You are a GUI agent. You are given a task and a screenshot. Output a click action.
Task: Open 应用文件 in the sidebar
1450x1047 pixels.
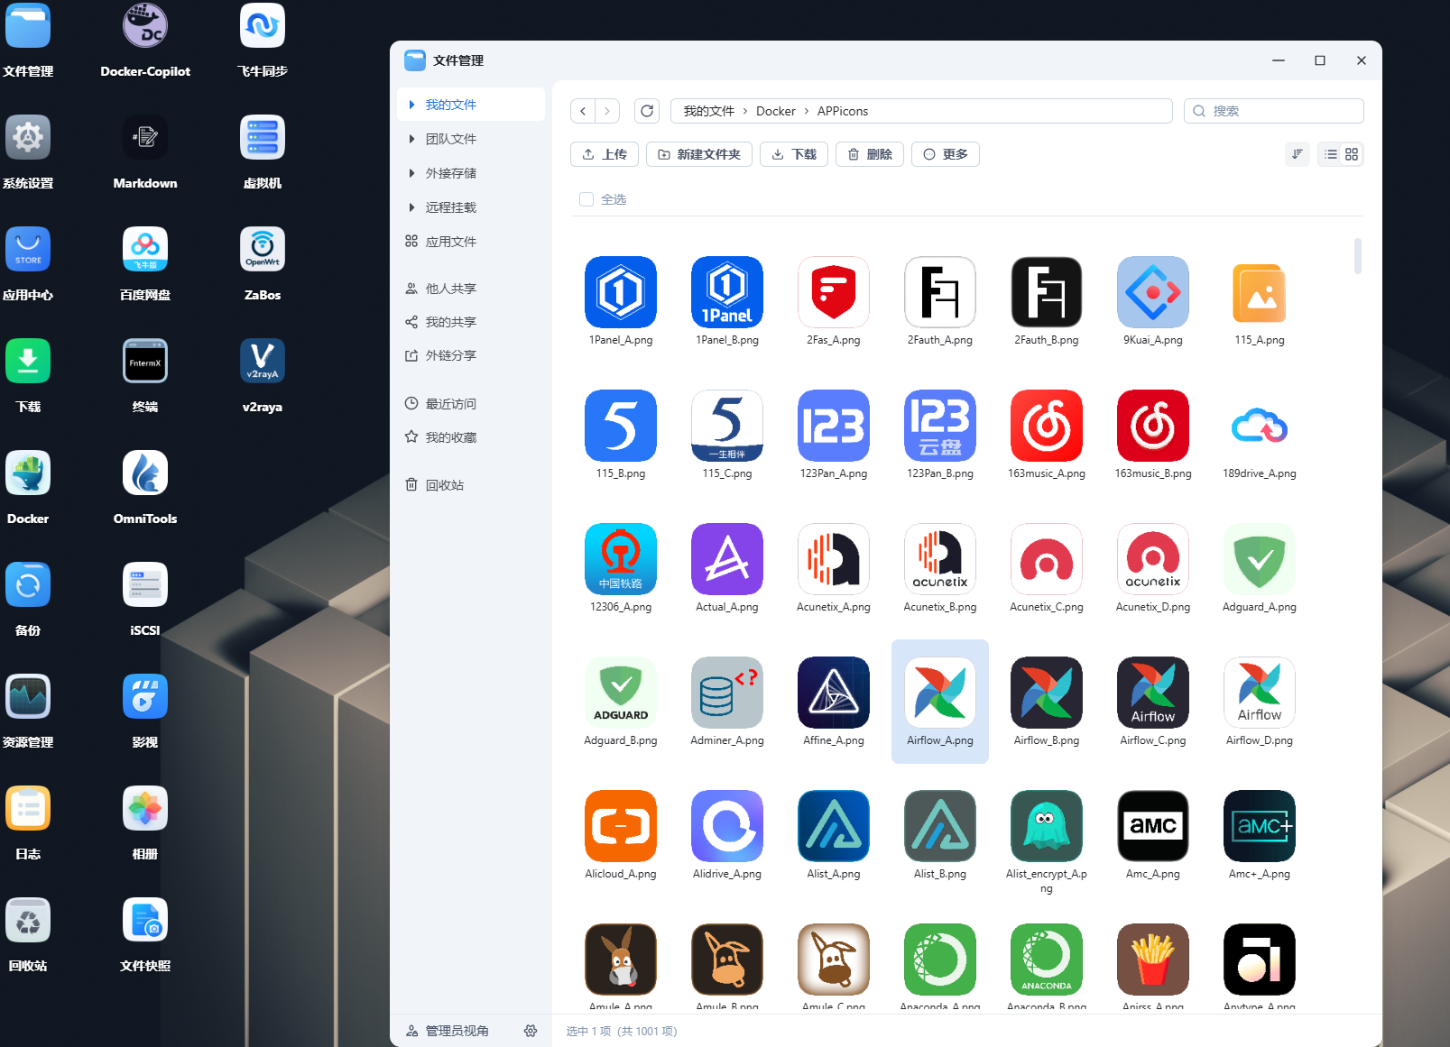pyautogui.click(x=471, y=242)
